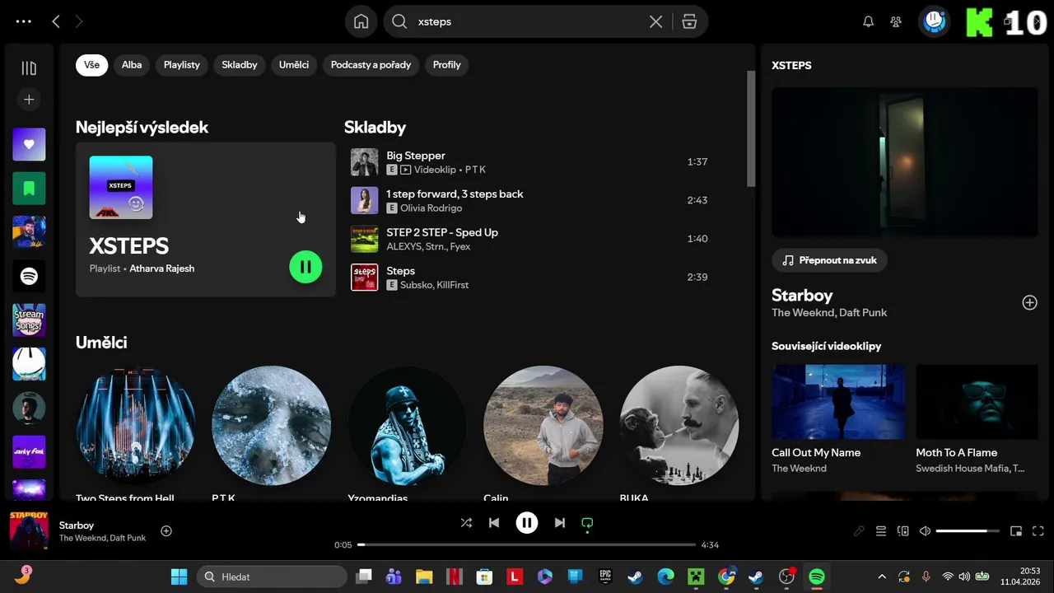Viewport: 1054px width, 593px height.
Task: Clear the xsteps search query
Action: coord(655,22)
